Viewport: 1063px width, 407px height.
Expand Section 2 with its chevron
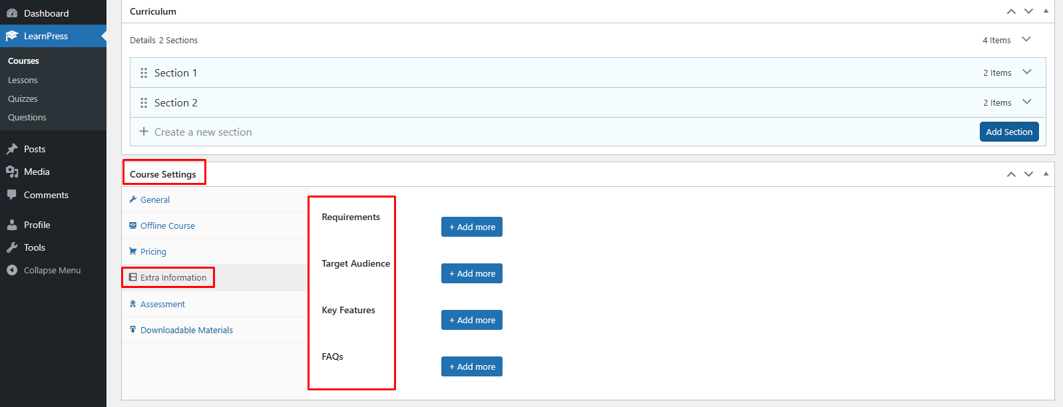point(1026,102)
